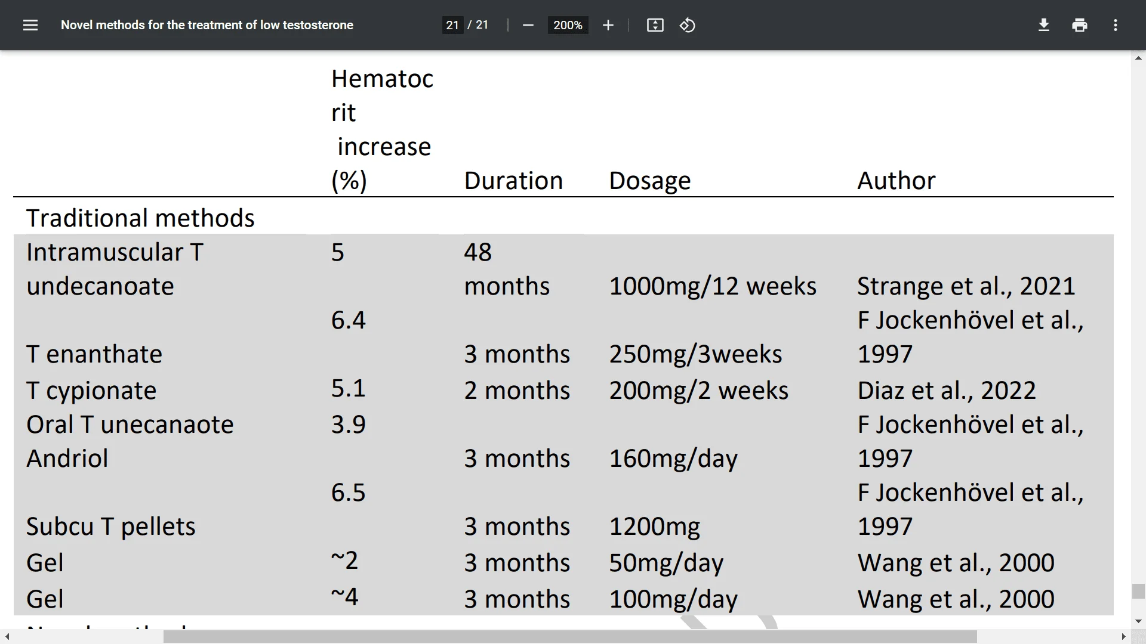Click the '6.4' hematocrit value

[349, 320]
